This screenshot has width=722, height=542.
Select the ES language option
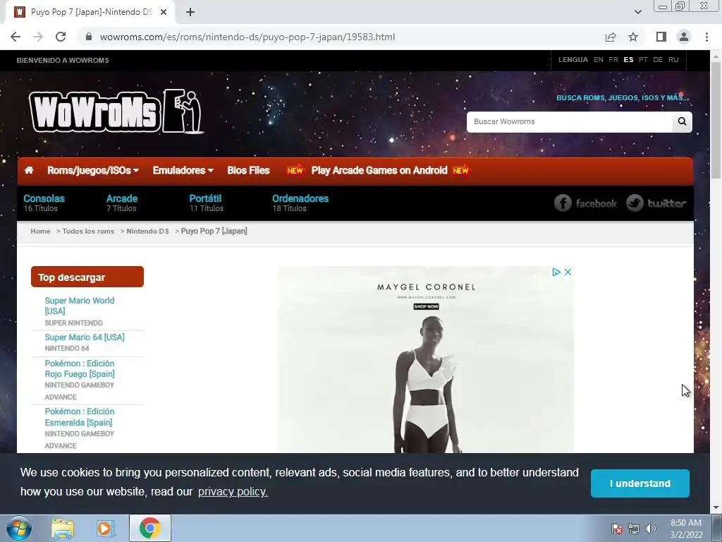click(x=628, y=60)
